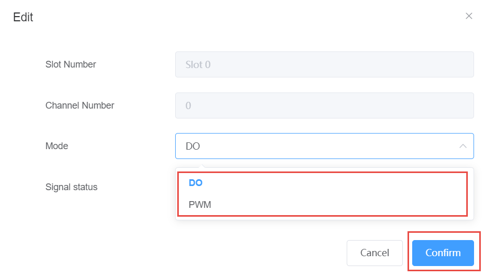Select the highlighted DO option in list
The height and width of the screenshot is (278, 486).
click(195, 183)
